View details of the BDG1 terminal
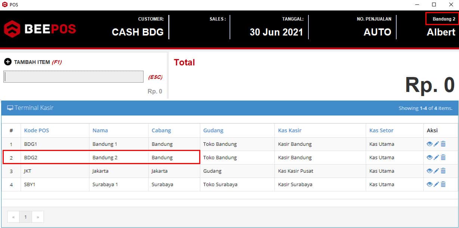The height and width of the screenshot is (228, 459). coord(429,144)
